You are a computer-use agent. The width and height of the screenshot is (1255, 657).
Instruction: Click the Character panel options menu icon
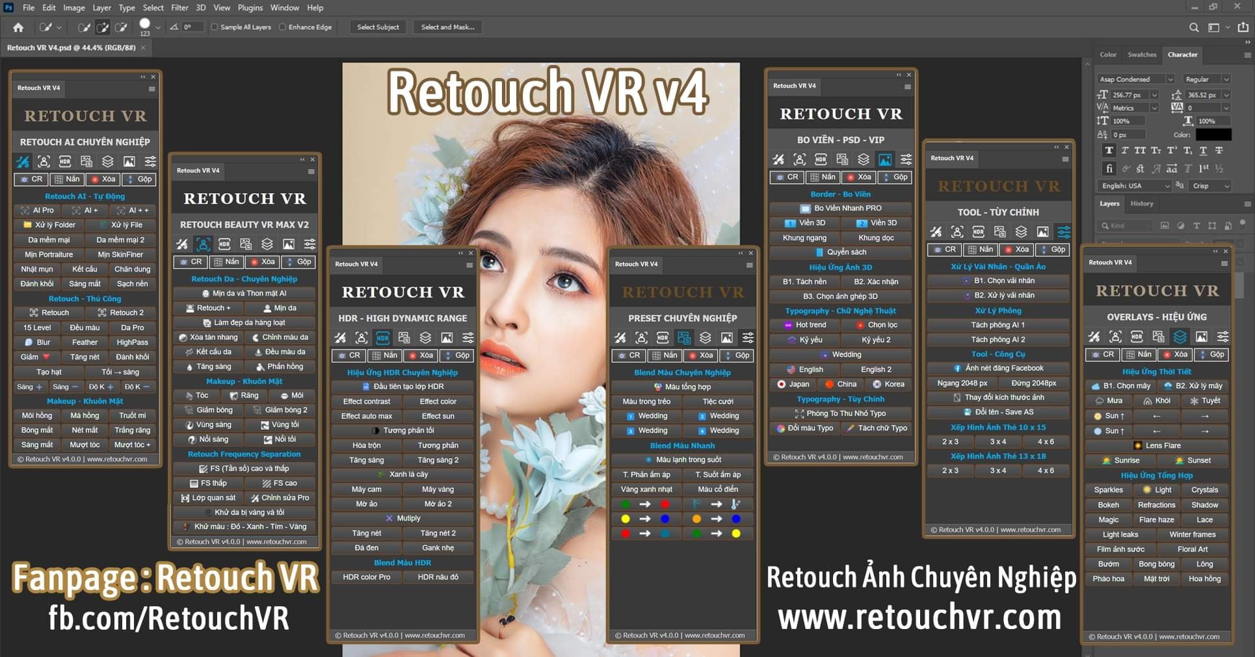[x=1247, y=55]
